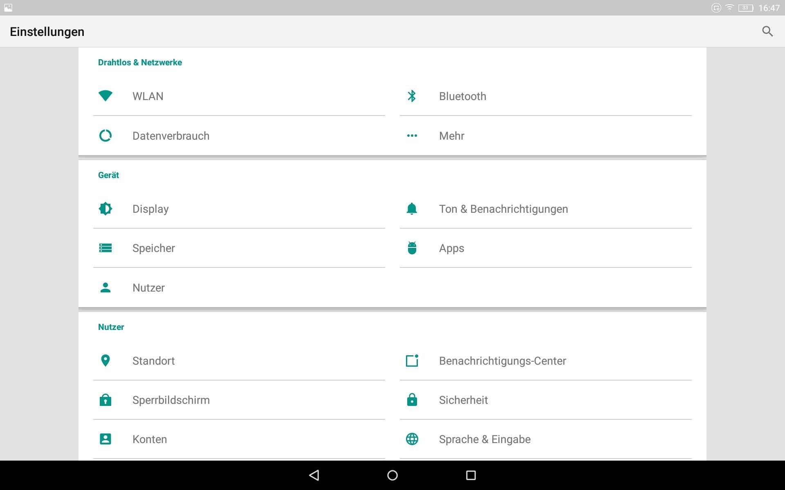
Task: Tap the Android robot Apps icon
Action: coord(412,248)
